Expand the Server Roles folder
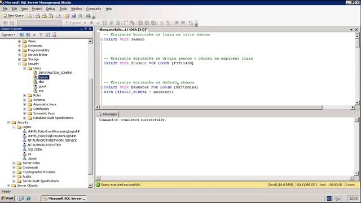Viewport: 361px width, 203px height. (14, 163)
